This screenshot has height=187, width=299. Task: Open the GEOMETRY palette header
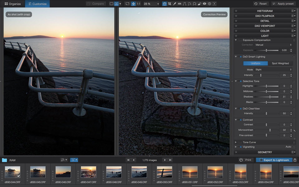(x=265, y=152)
